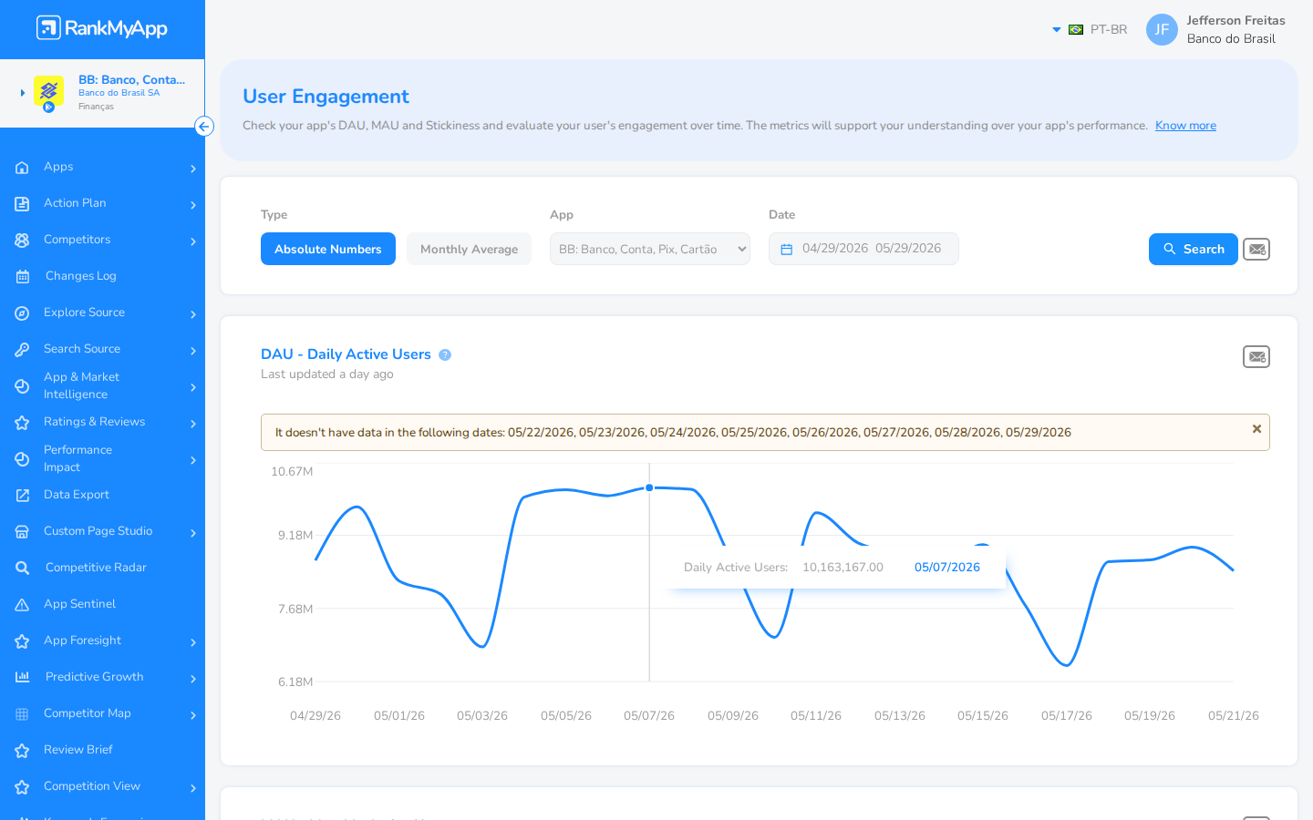Image resolution: width=1313 pixels, height=820 pixels.
Task: Dismiss the missing data warning
Action: click(1256, 429)
